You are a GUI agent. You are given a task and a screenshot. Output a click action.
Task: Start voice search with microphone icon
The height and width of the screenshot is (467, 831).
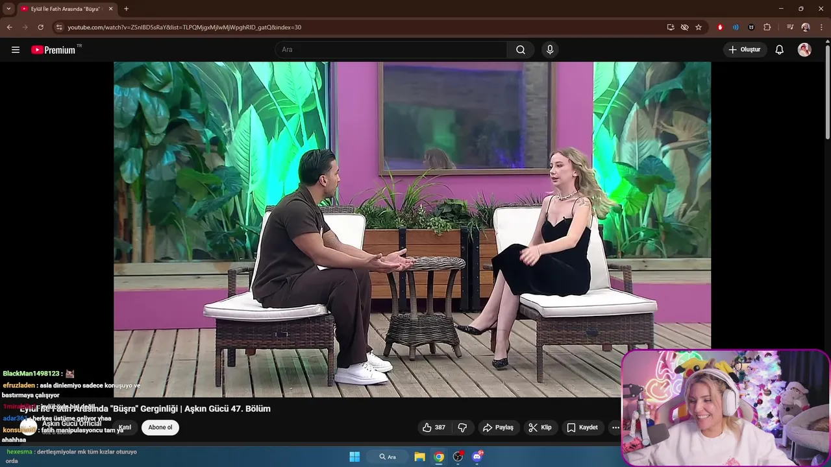tap(550, 50)
